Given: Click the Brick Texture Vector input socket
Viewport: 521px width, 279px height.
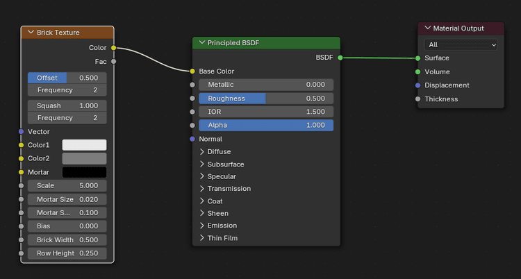Looking at the screenshot, I should pyautogui.click(x=22, y=131).
